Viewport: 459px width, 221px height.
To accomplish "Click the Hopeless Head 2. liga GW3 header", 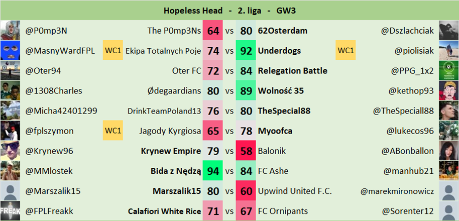I will tap(229, 10).
